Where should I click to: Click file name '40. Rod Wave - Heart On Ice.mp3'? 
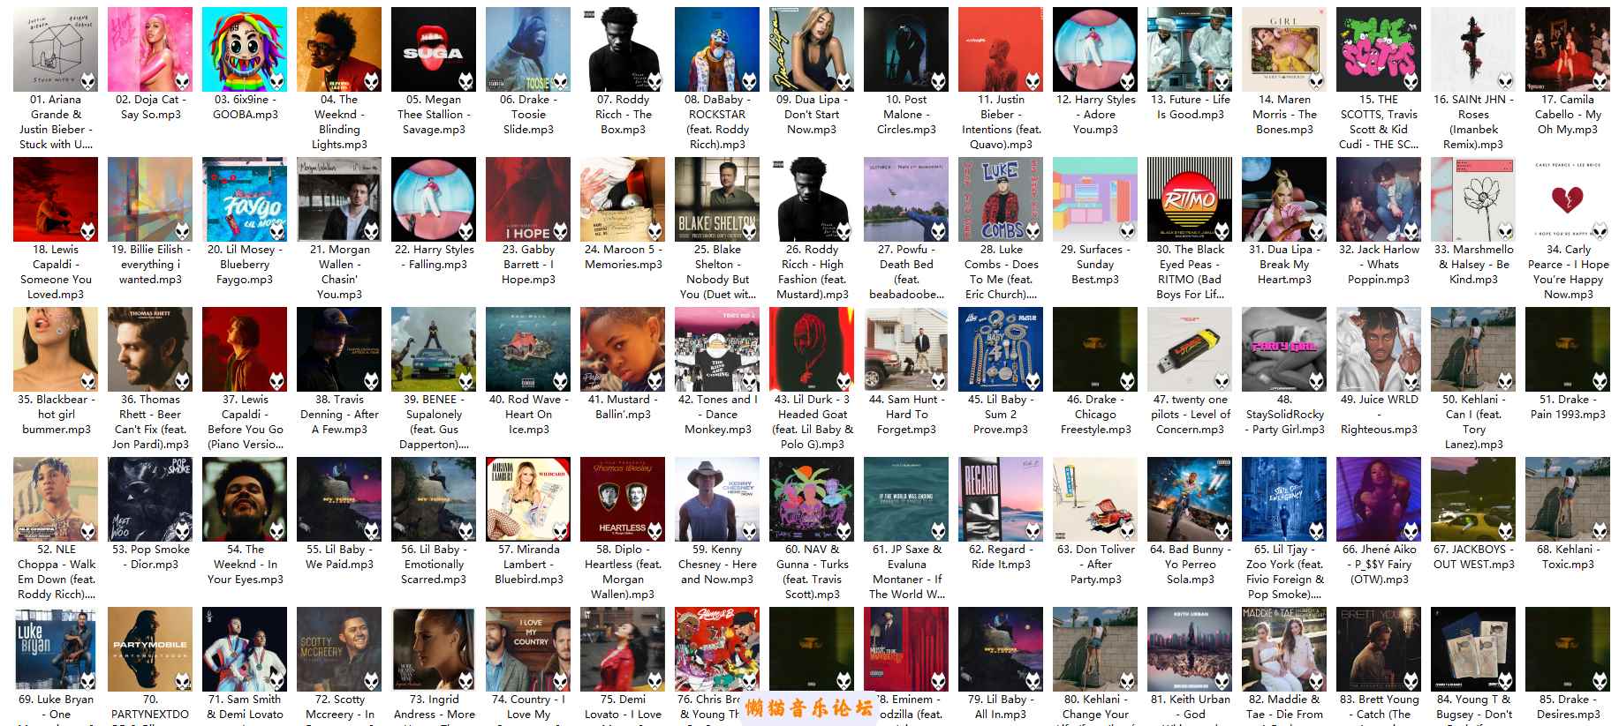[x=528, y=415]
